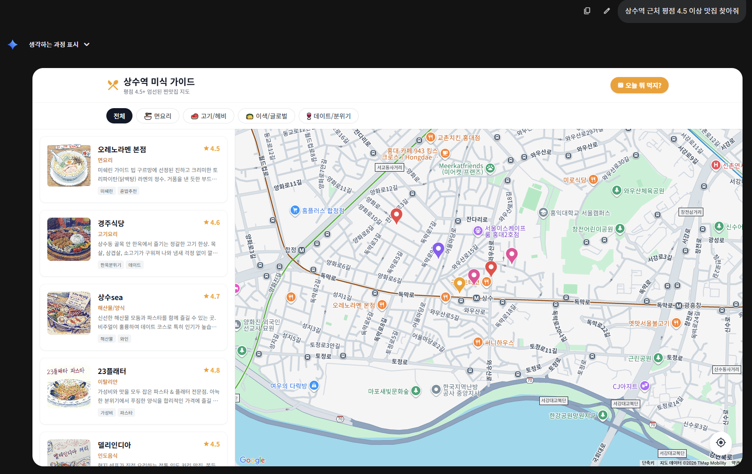Click the 마포새빛문화숲 park marker
The width and height of the screenshot is (752, 474).
pyautogui.click(x=416, y=391)
